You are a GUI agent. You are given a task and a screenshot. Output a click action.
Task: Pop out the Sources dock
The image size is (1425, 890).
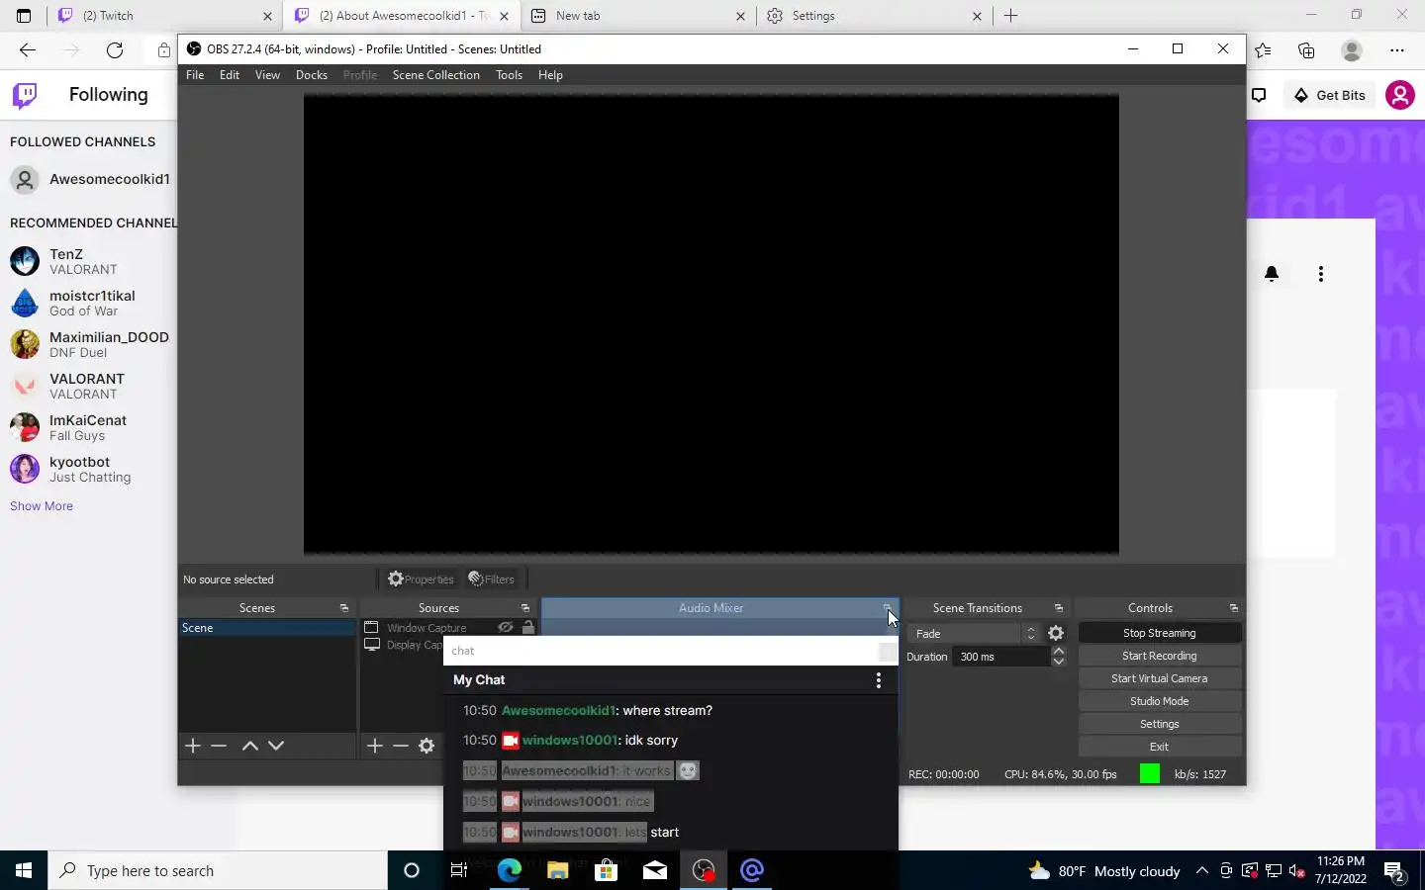(x=525, y=608)
